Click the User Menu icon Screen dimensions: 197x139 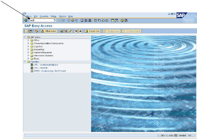click(26, 31)
